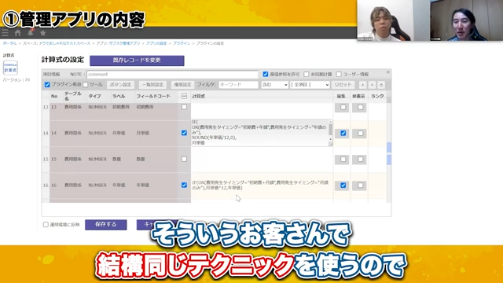Uncheck formula checkbox for row 14 月単価
The height and width of the screenshot is (283, 503).
tap(184, 133)
